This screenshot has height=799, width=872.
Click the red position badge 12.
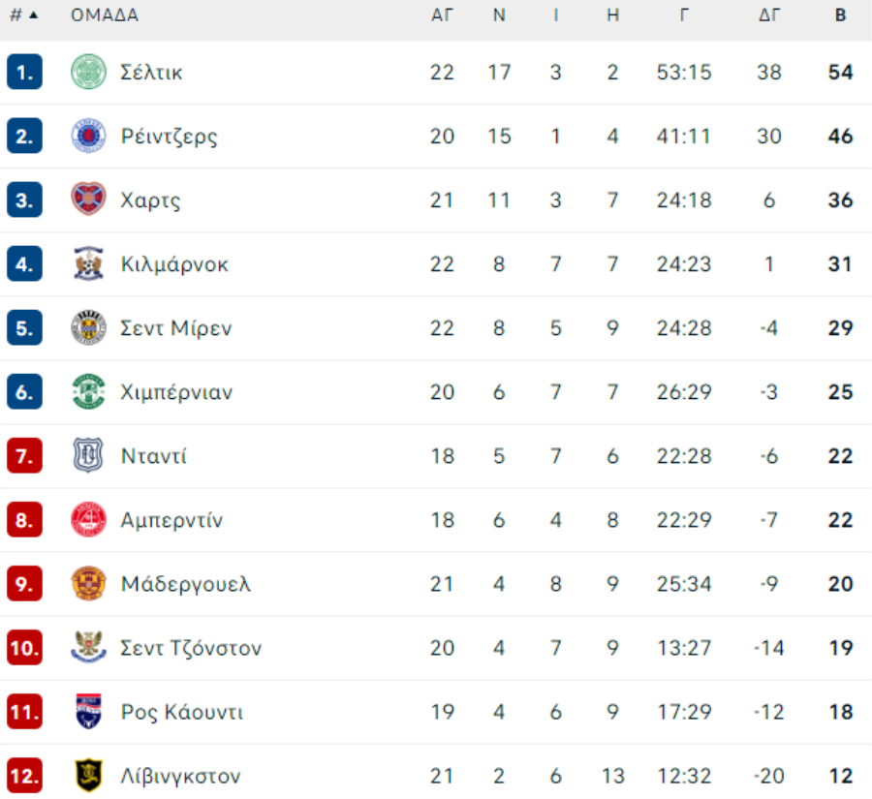24,775
